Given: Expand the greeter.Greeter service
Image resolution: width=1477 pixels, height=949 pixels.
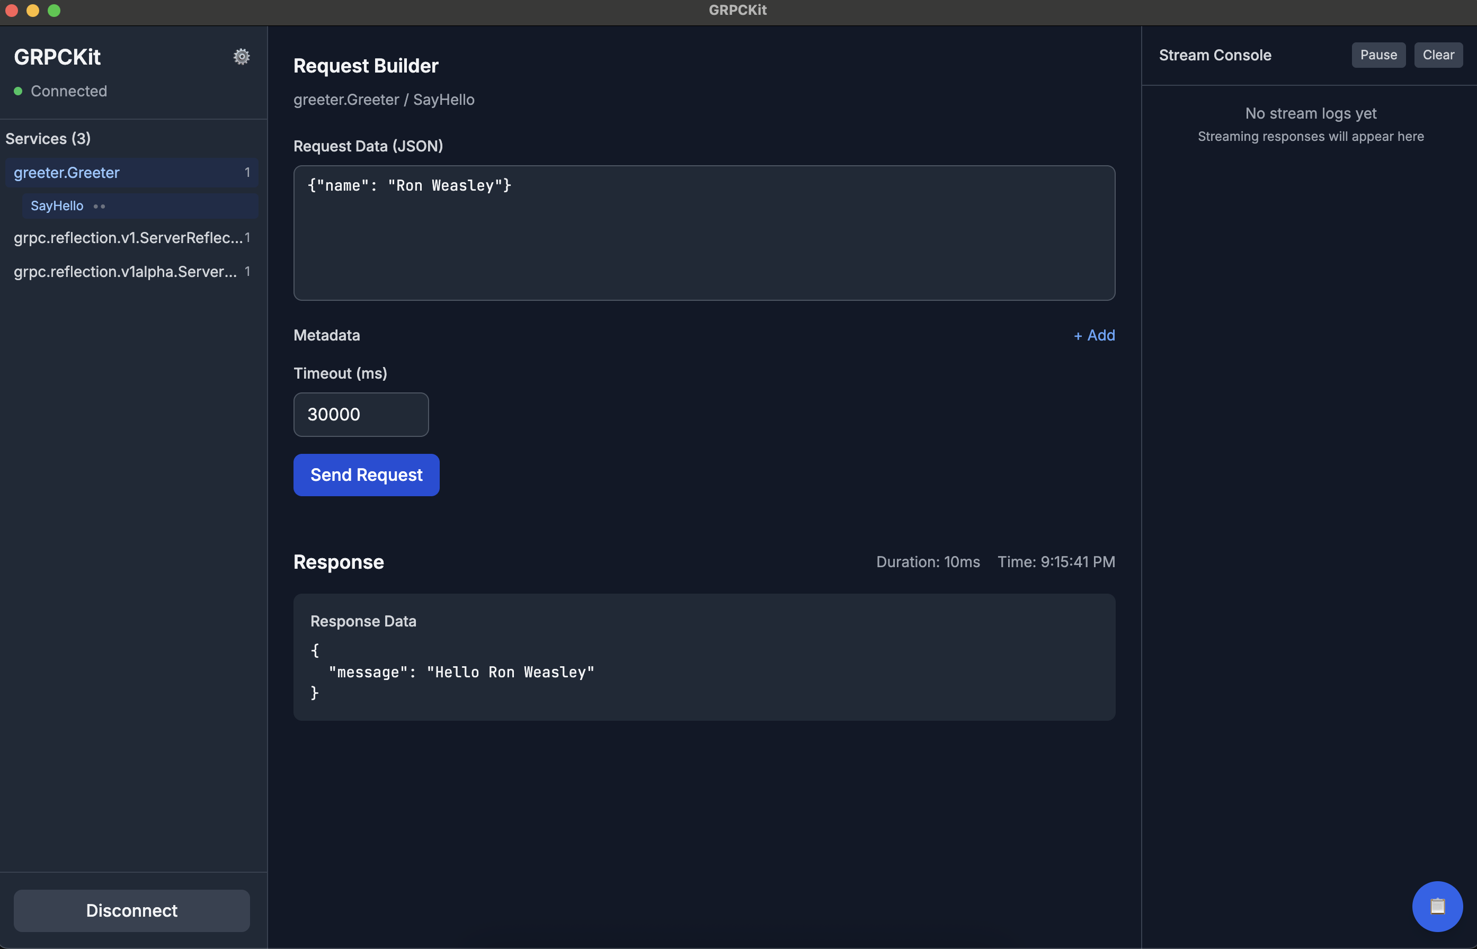Looking at the screenshot, I should 132,173.
